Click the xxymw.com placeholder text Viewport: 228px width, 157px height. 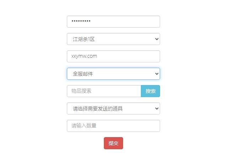coord(84,56)
